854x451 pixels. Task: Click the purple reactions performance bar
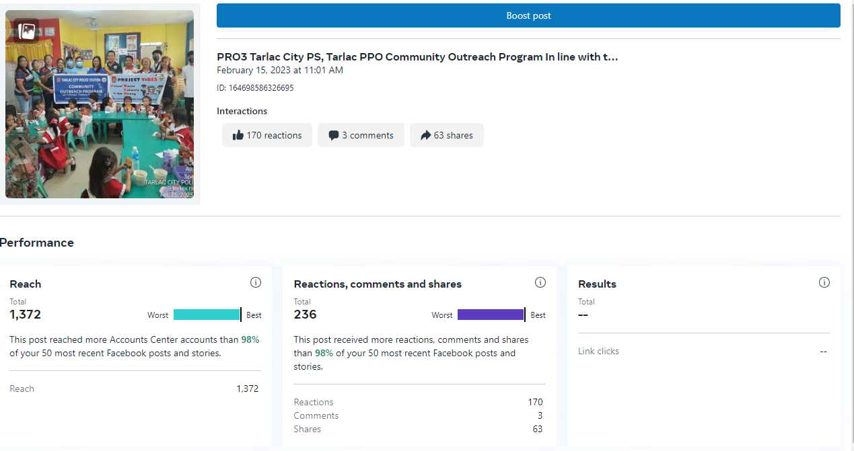(491, 315)
